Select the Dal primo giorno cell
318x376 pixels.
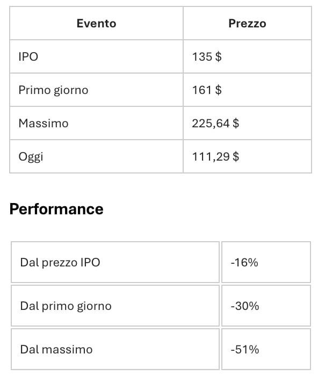click(115, 306)
